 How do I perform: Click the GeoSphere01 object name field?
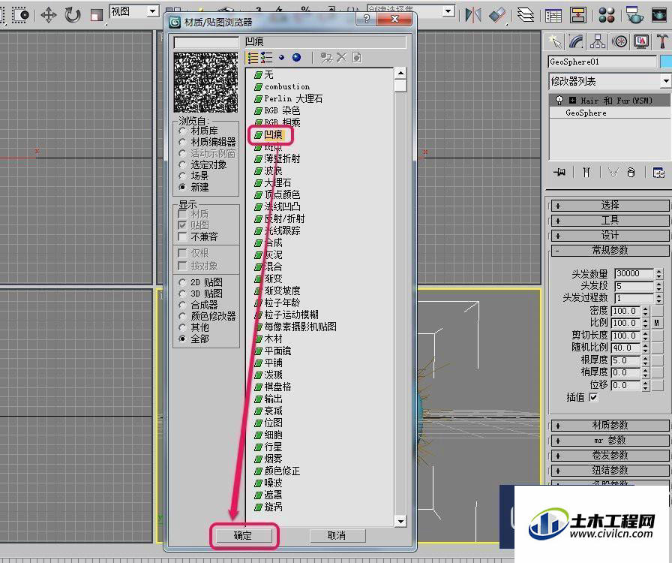(602, 62)
